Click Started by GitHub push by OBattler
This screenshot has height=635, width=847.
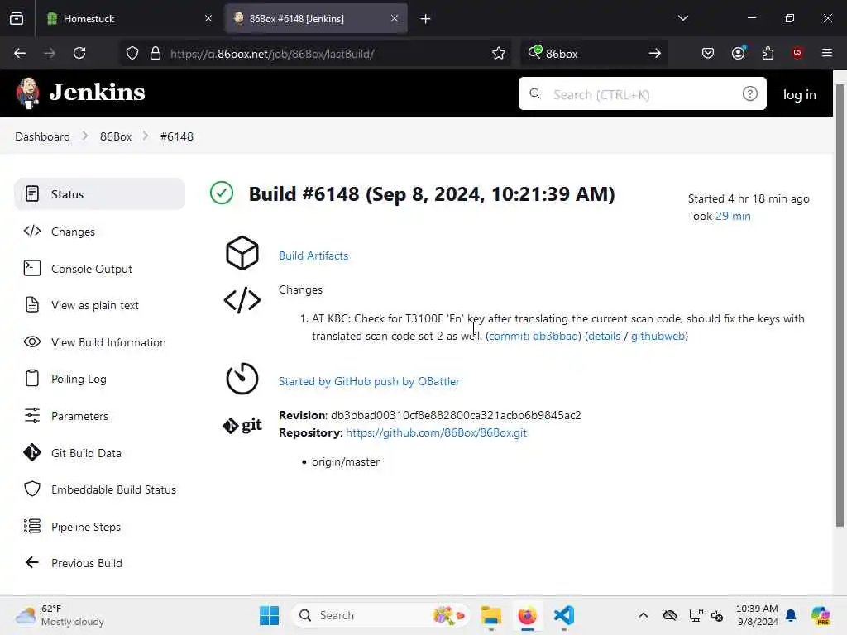pos(369,381)
